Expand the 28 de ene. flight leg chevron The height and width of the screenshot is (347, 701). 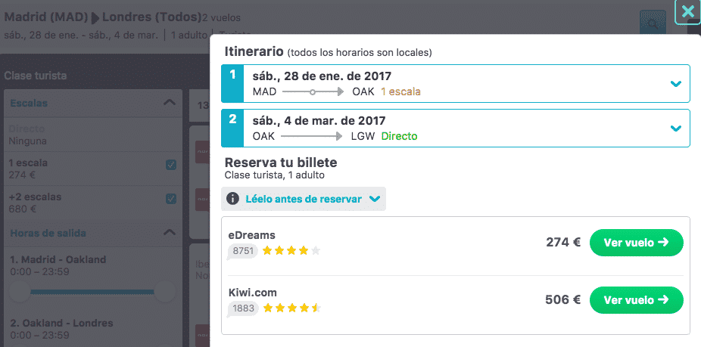pos(676,83)
